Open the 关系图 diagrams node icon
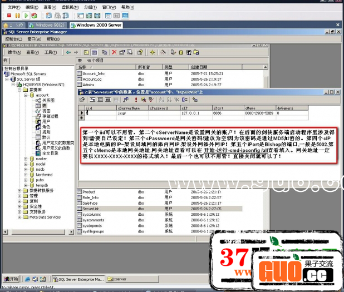The width and height of the screenshot is (344, 292). coord(38,100)
